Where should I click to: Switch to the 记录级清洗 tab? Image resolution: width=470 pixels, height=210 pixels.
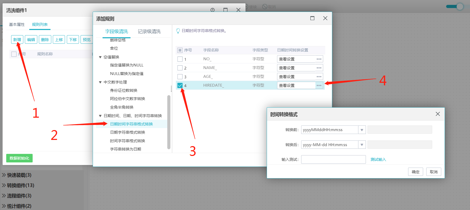pos(149,32)
